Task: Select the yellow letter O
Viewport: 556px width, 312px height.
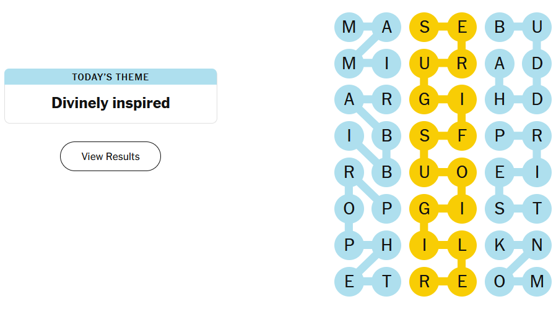Action: point(462,172)
